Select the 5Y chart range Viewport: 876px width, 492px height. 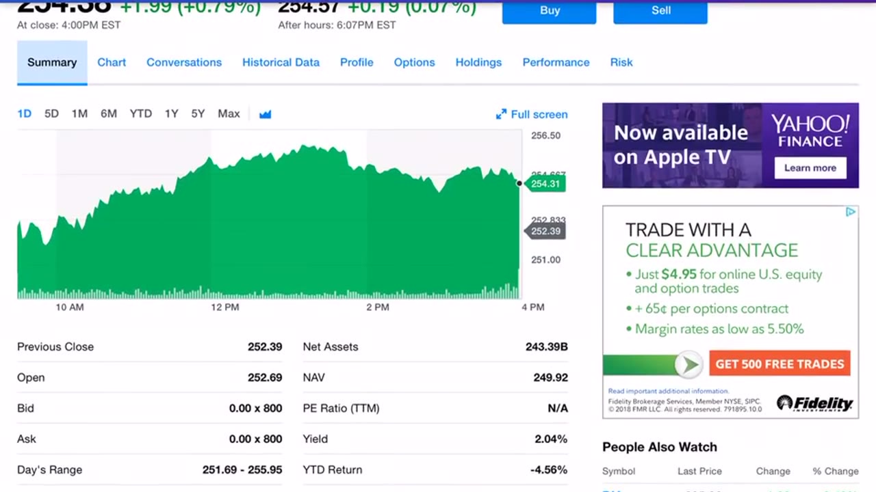198,113
